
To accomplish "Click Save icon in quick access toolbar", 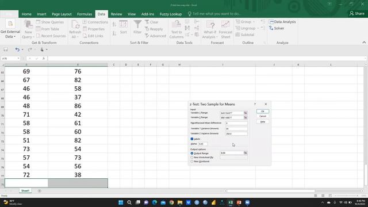I will pyautogui.click(x=5, y=49).
